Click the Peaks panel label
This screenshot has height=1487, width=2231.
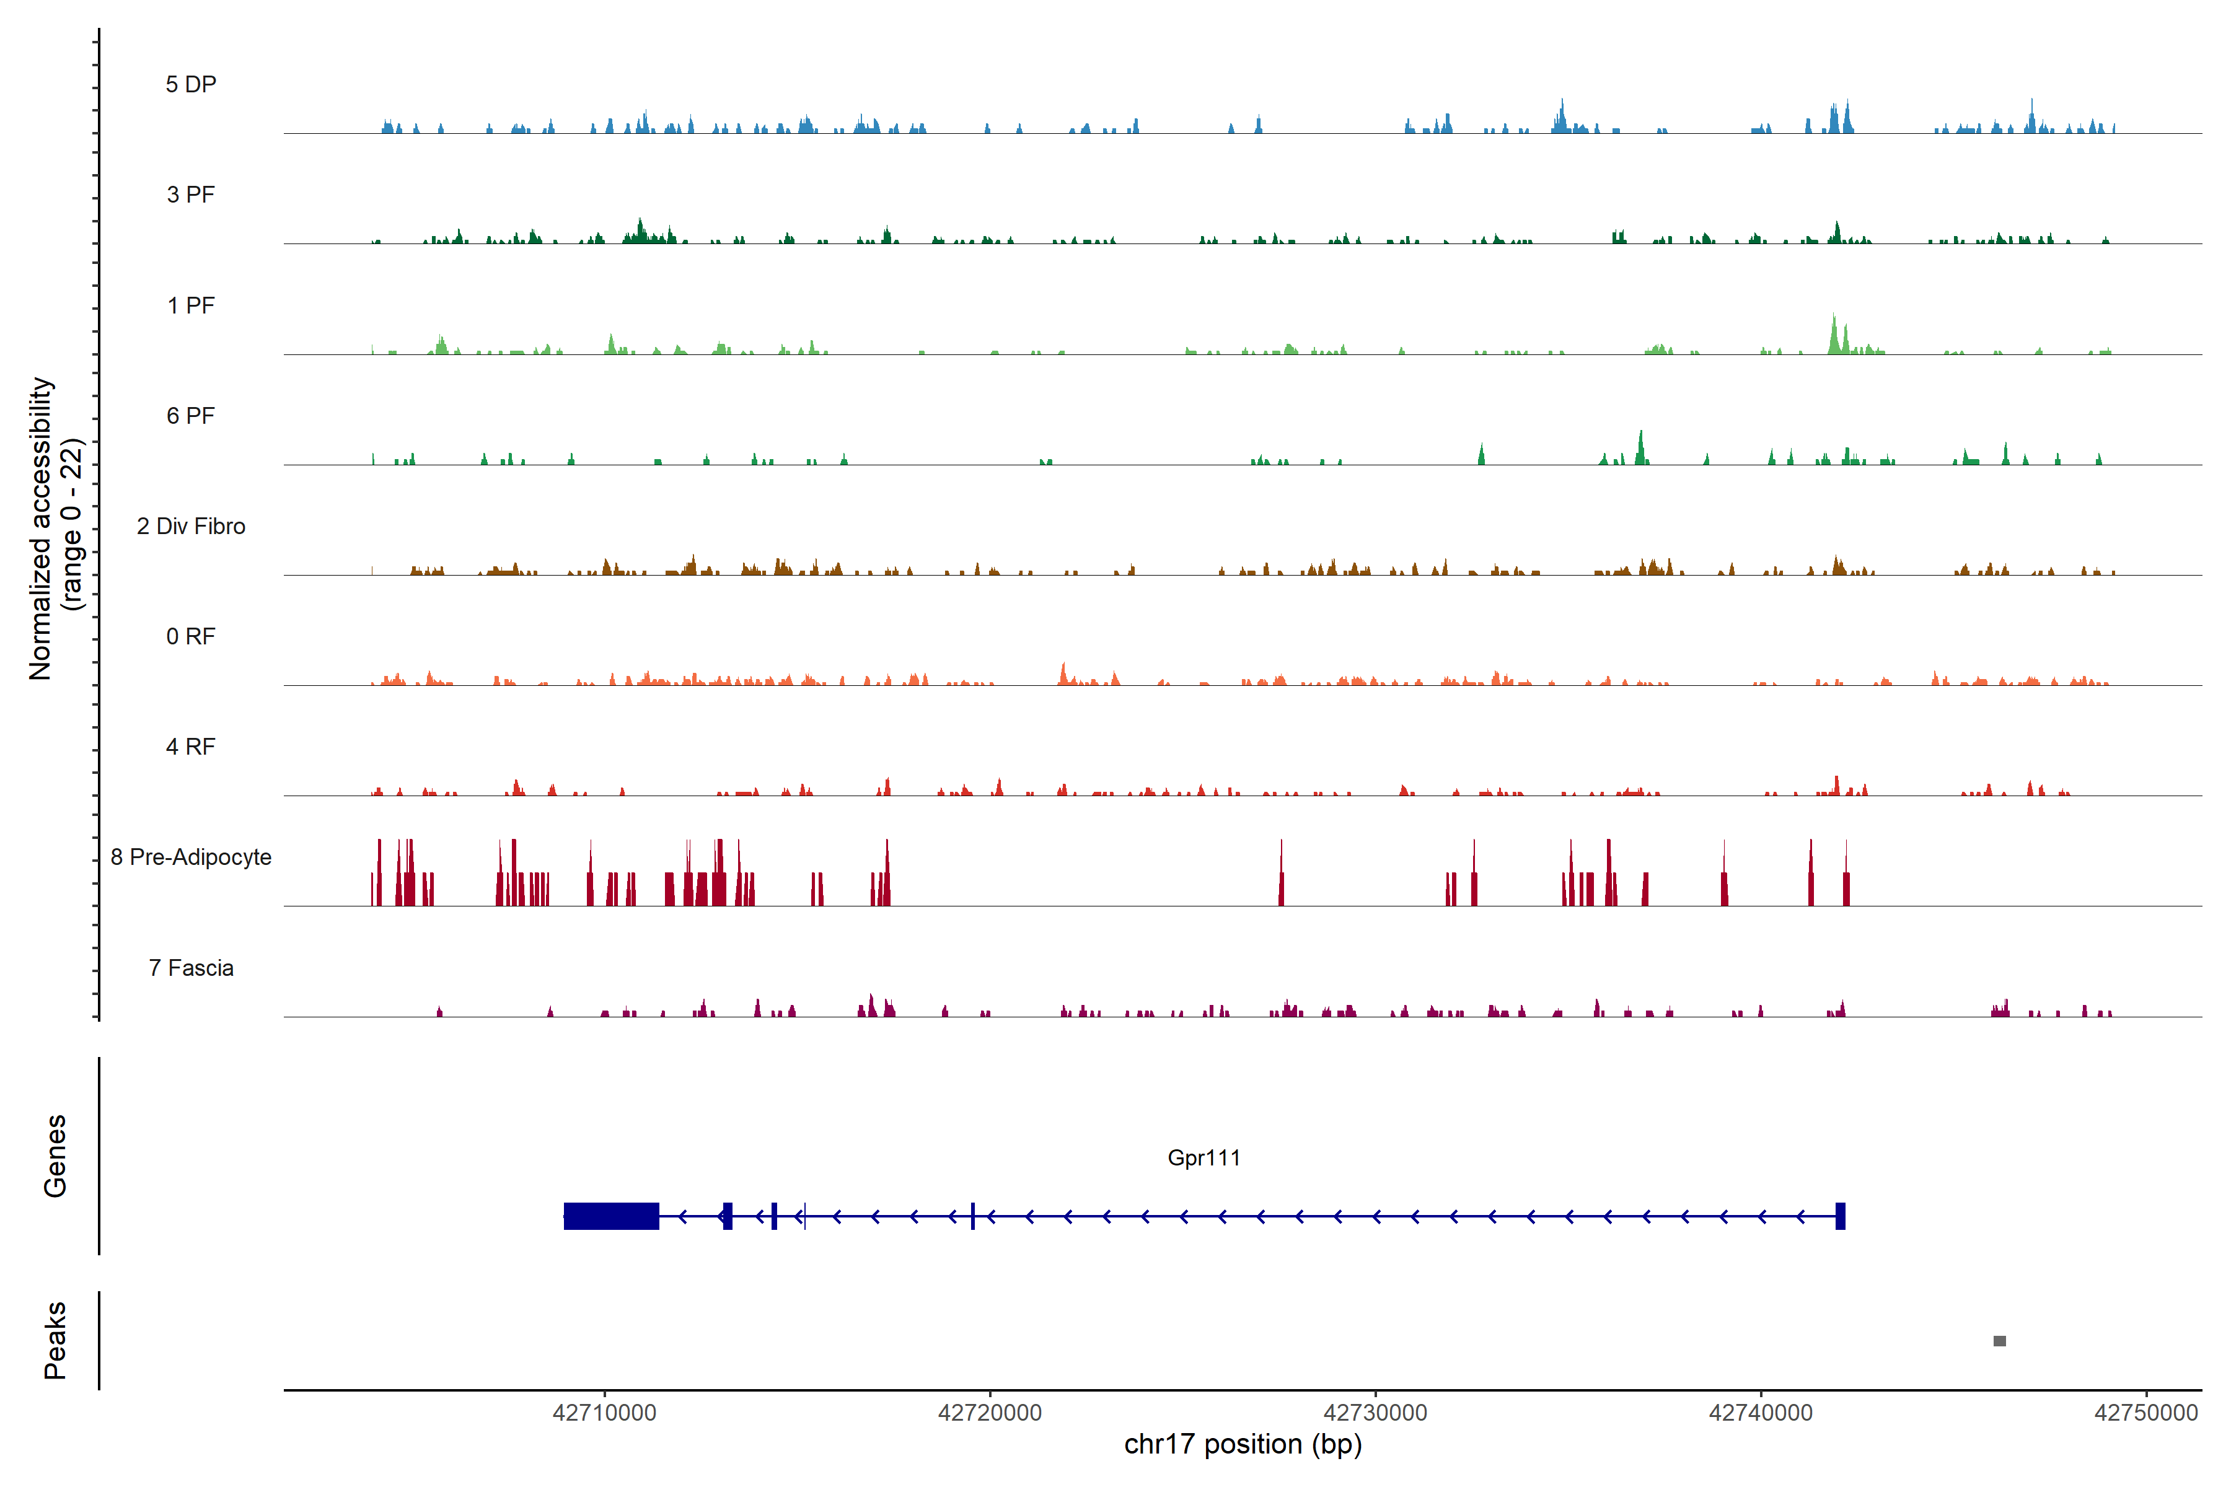tap(55, 1340)
